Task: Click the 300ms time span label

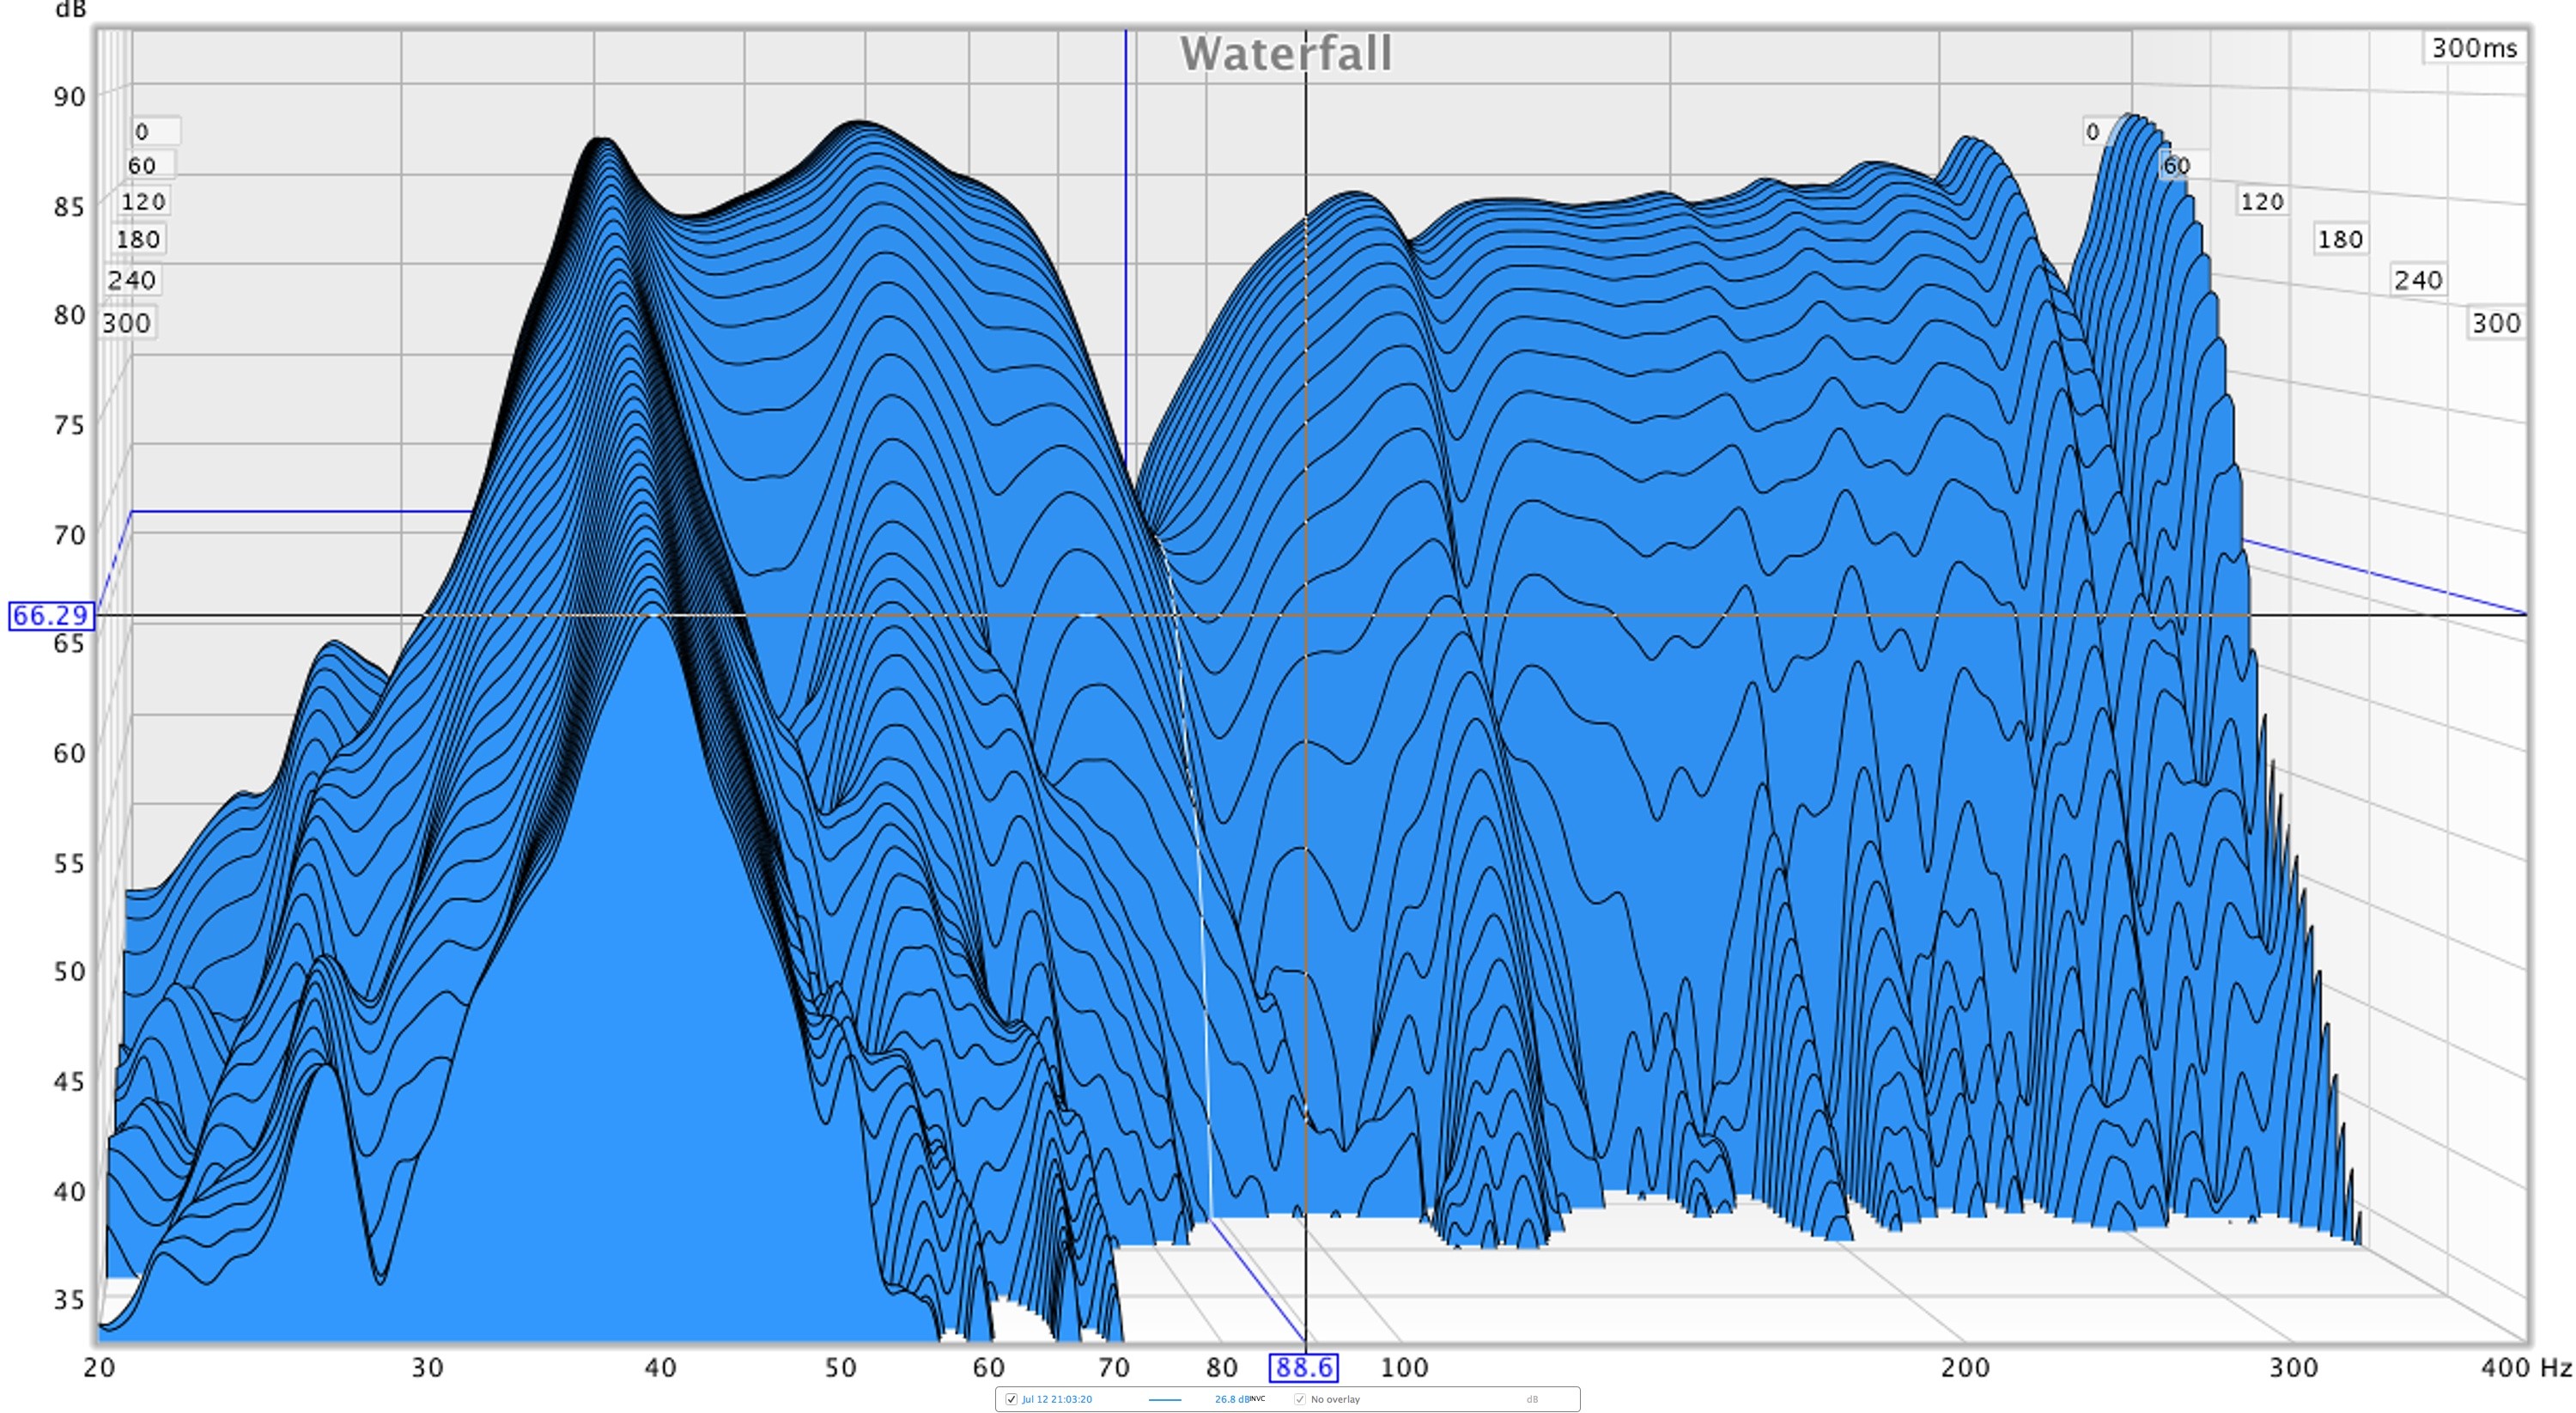Action: [2474, 48]
